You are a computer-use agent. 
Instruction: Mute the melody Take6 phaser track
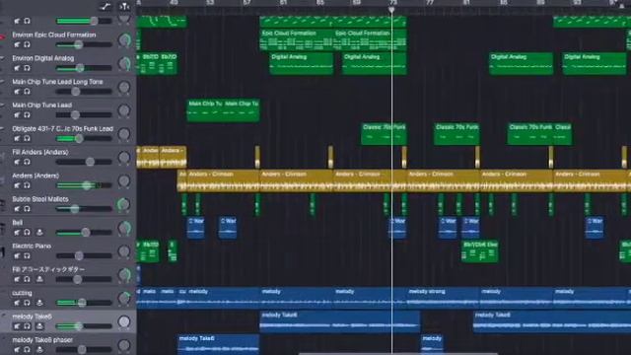tap(17, 349)
